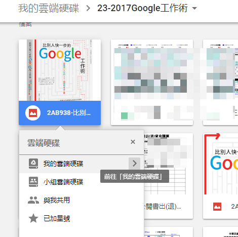238x237 pixels.
Task: Open the file named 開書出(退)...
Action: 163,207
